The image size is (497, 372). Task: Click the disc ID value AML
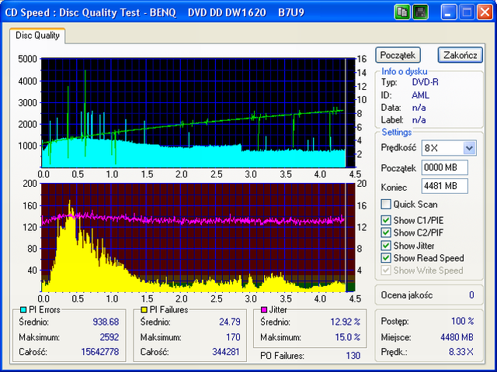coord(421,95)
